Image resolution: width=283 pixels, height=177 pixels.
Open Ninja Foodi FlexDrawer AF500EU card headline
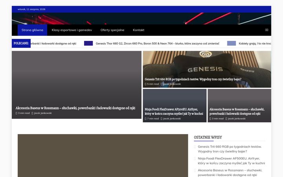tap(174, 111)
